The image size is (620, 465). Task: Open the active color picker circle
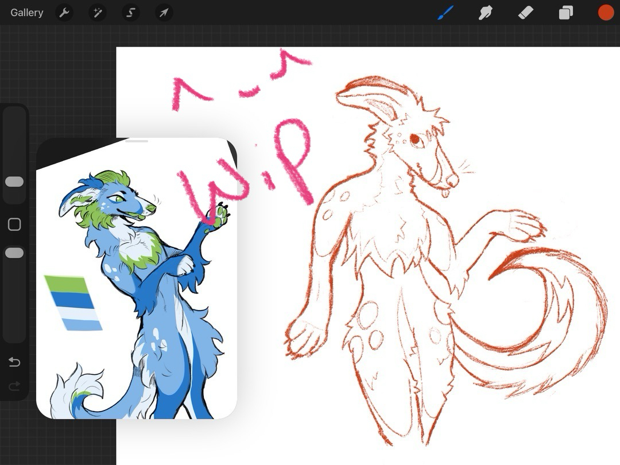[606, 13]
